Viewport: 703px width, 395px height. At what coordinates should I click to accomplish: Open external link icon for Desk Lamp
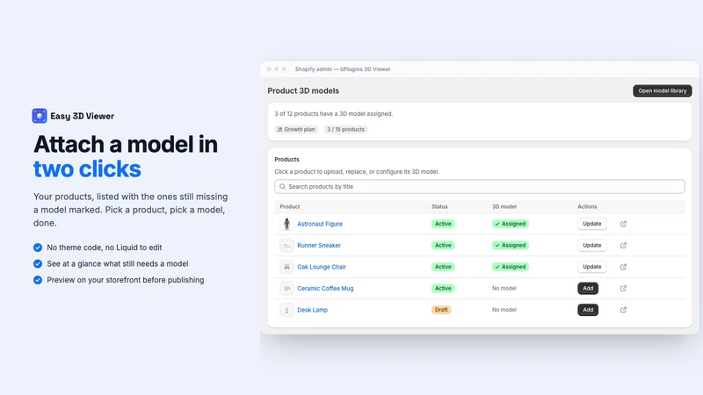(623, 310)
